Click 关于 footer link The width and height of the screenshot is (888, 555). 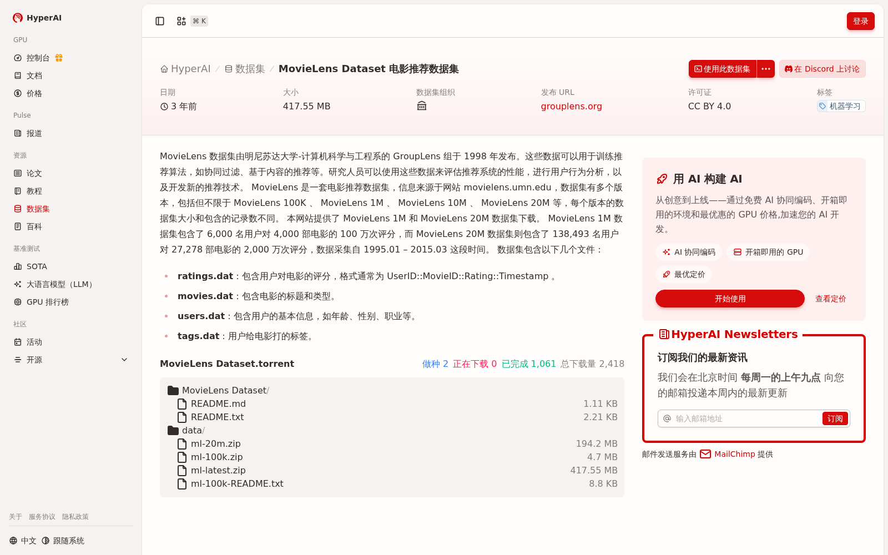pos(16,517)
